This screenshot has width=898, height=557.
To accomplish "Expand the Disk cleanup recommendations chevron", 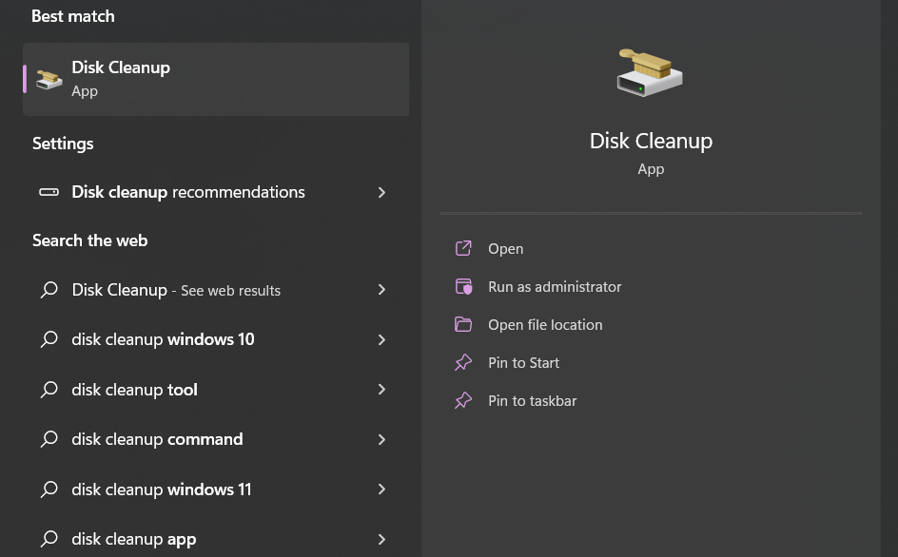I will click(381, 192).
